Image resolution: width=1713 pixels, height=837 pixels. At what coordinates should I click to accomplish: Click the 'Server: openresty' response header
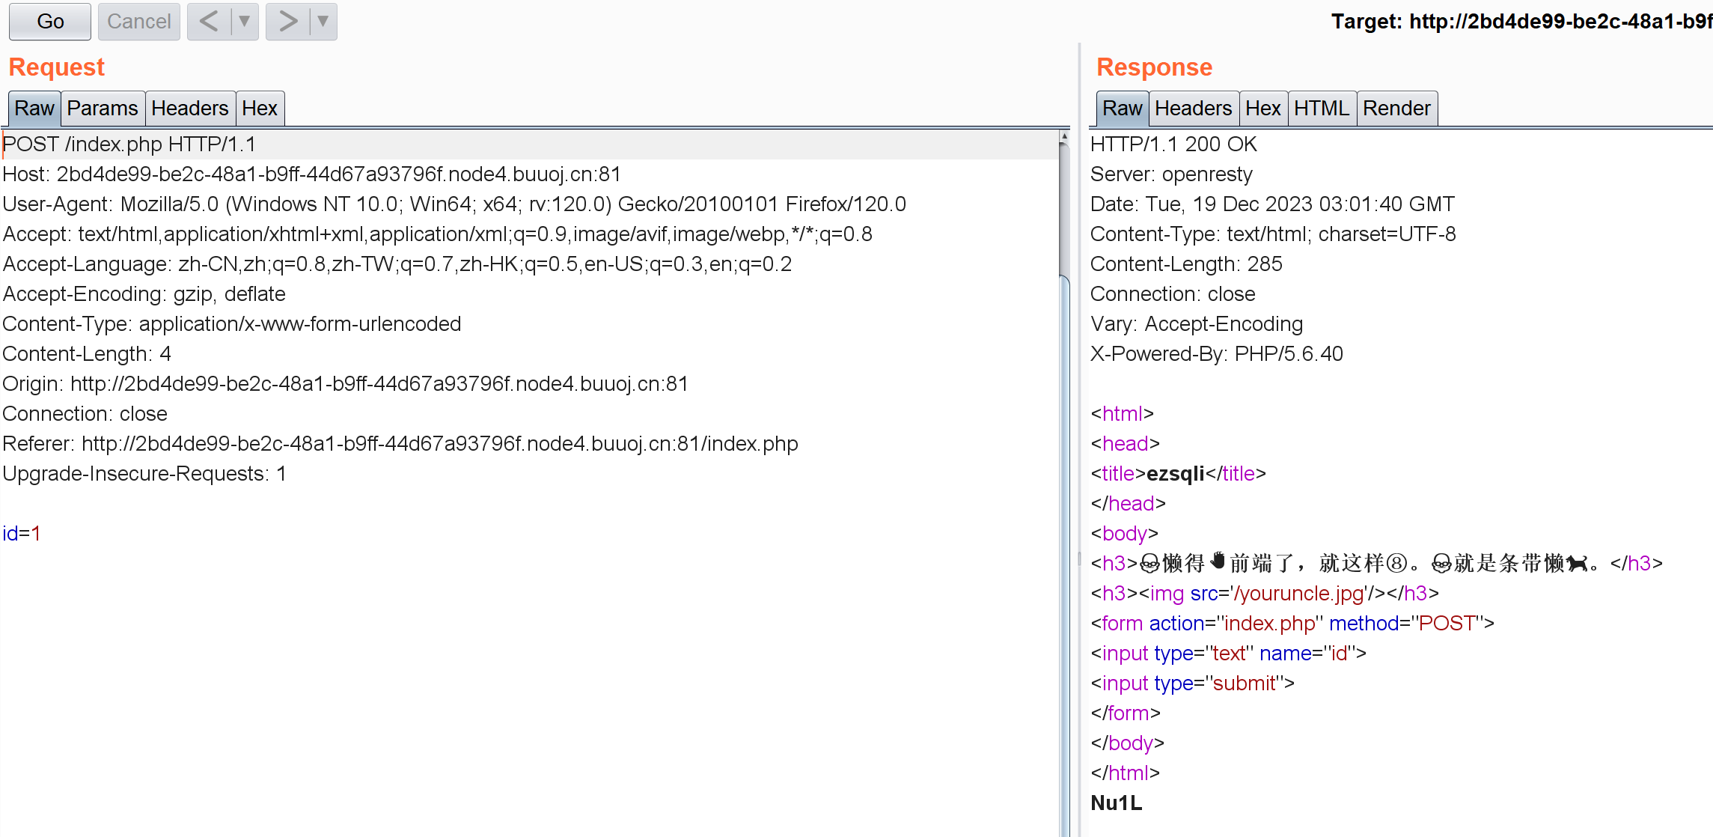(1171, 174)
